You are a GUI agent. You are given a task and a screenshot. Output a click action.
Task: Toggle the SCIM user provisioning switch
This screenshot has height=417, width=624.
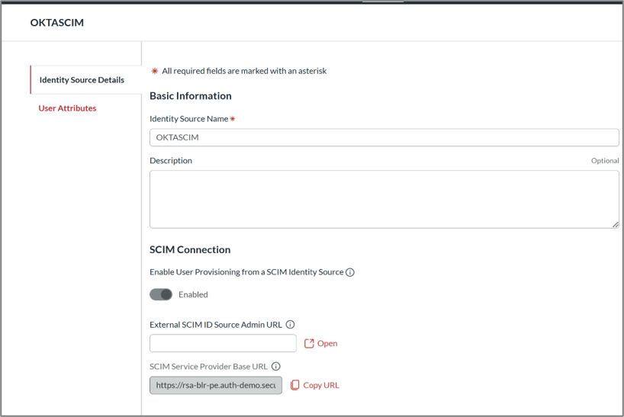[x=161, y=294]
